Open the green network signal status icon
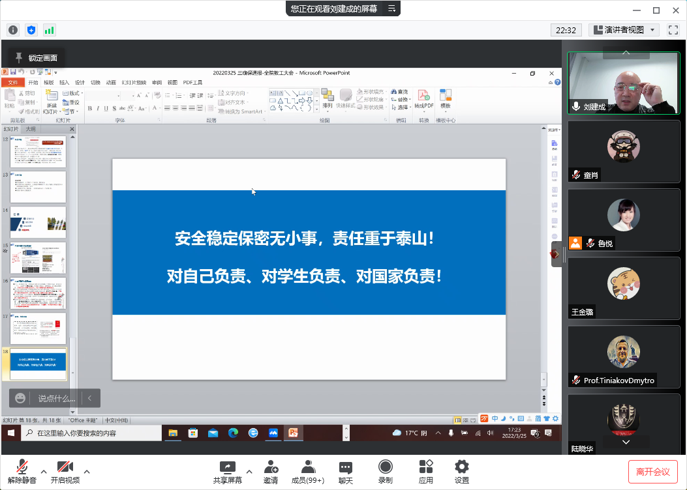The image size is (687, 490). click(x=50, y=30)
